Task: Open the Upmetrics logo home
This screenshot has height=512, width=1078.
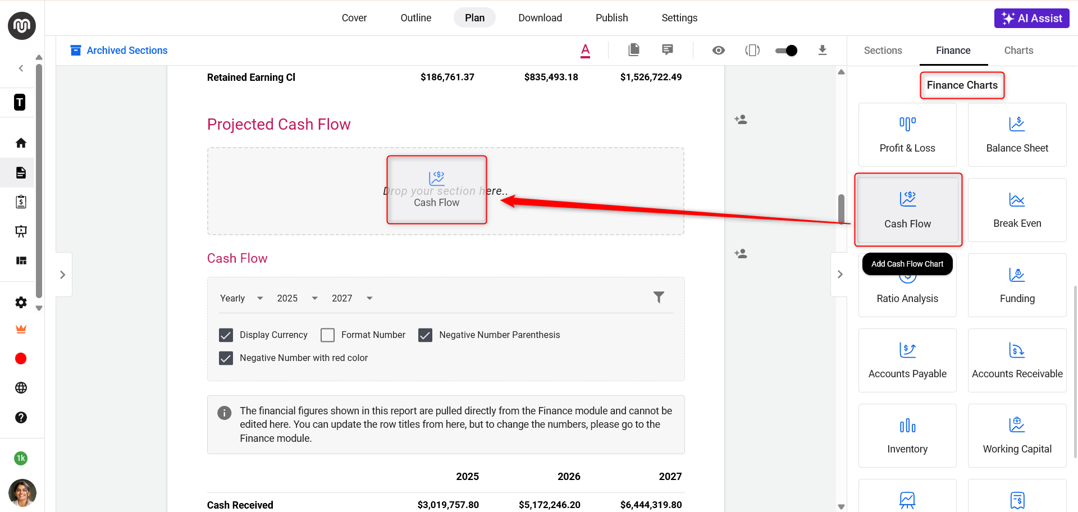Action: 22,26
